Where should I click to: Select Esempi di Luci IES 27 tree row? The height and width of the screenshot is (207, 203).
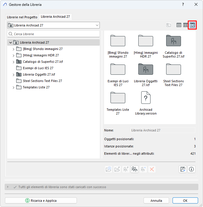(x=53, y=68)
